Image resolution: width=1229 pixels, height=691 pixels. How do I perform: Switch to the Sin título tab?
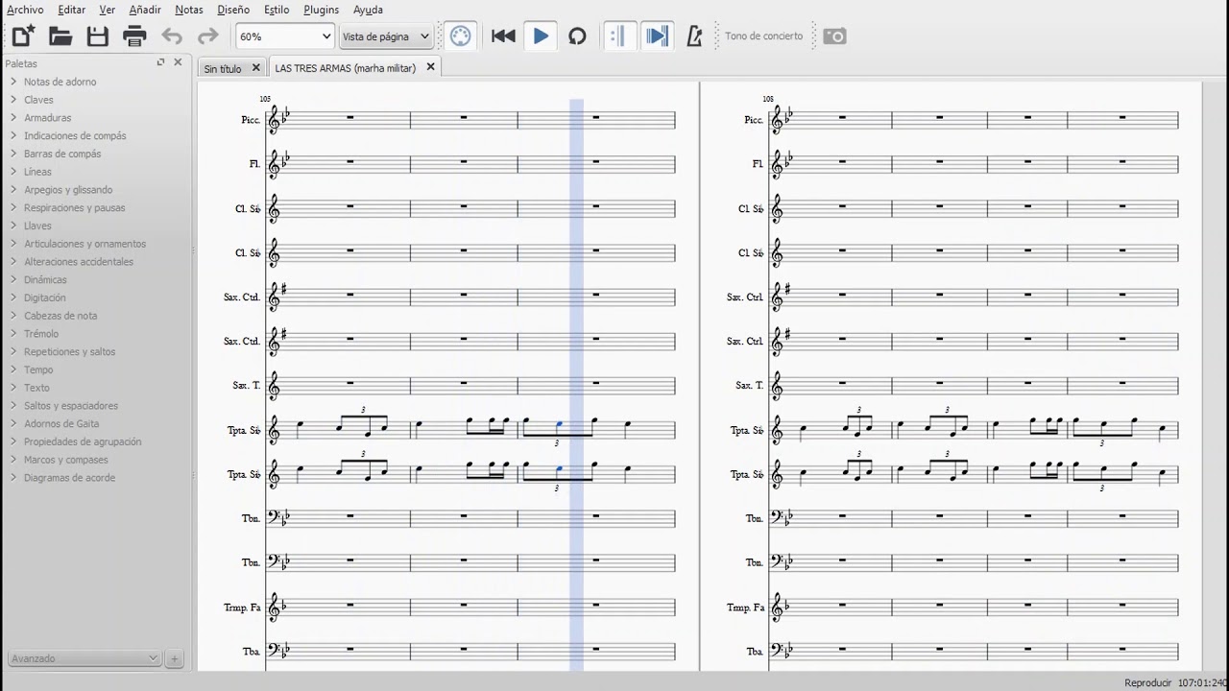click(x=223, y=68)
